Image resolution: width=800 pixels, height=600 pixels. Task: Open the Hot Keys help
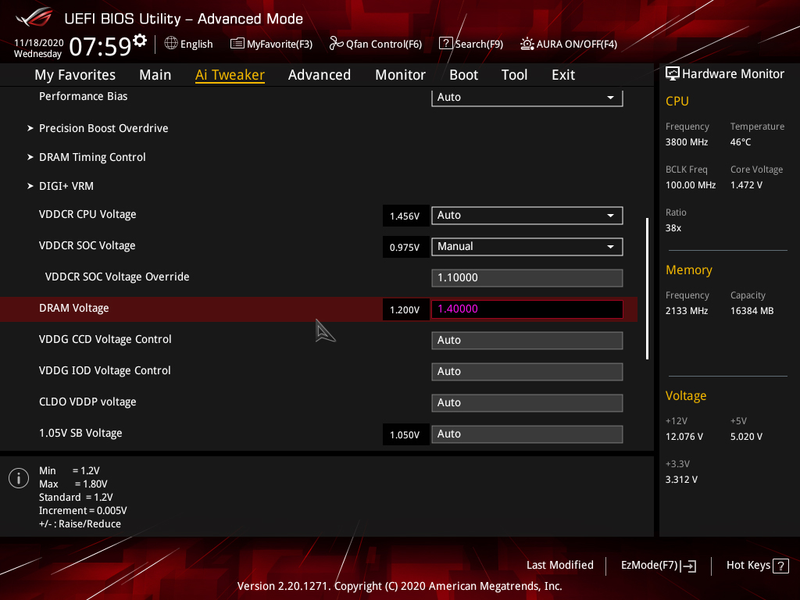click(757, 566)
